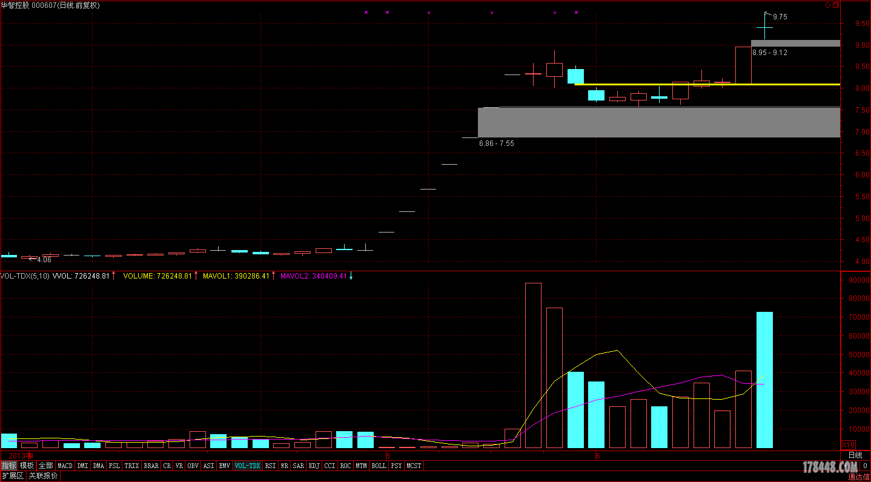This screenshot has width=871, height=482.
Task: Switch to the CR indicator
Action: pyautogui.click(x=167, y=466)
